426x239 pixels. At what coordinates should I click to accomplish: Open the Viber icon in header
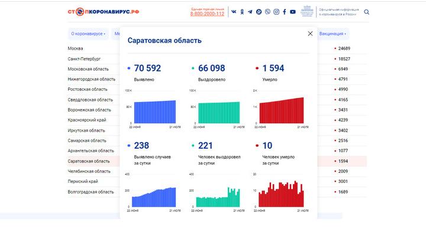coord(267,12)
